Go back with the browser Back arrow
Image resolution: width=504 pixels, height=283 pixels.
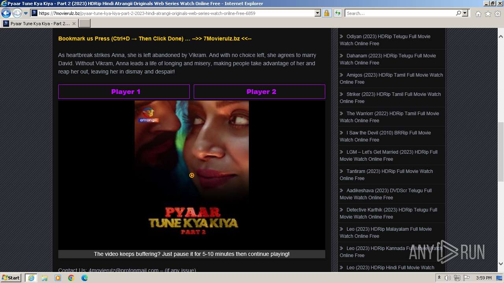tap(6, 13)
